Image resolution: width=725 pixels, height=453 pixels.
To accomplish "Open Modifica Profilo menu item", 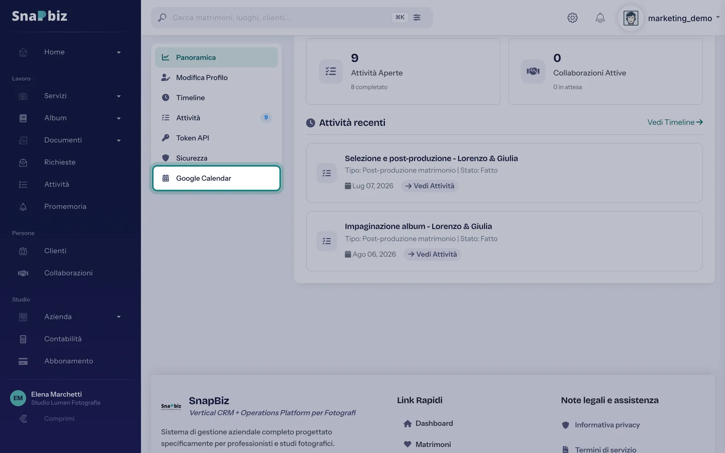I will coord(216,77).
